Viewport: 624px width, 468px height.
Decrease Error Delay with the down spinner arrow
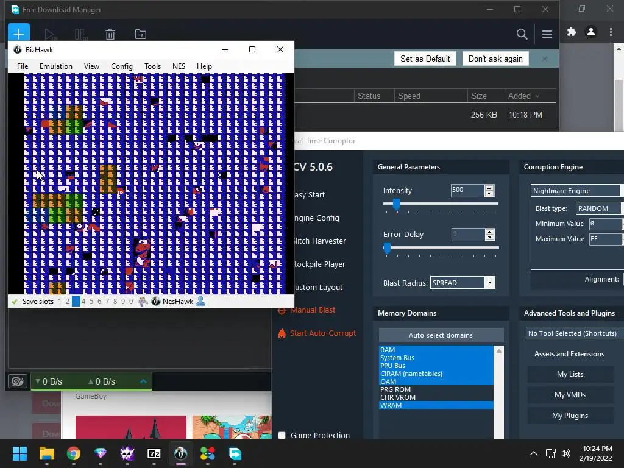pyautogui.click(x=490, y=237)
